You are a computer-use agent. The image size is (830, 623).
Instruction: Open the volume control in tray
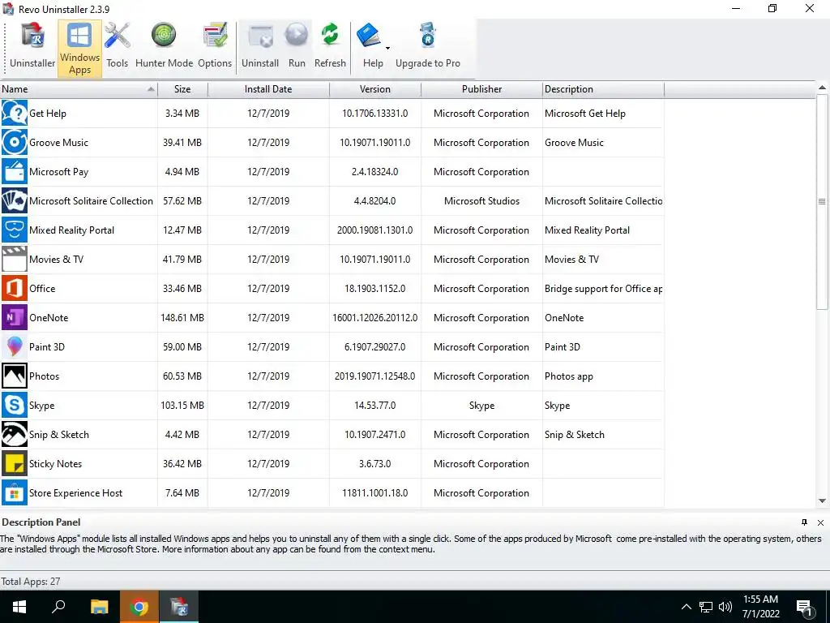(725, 607)
